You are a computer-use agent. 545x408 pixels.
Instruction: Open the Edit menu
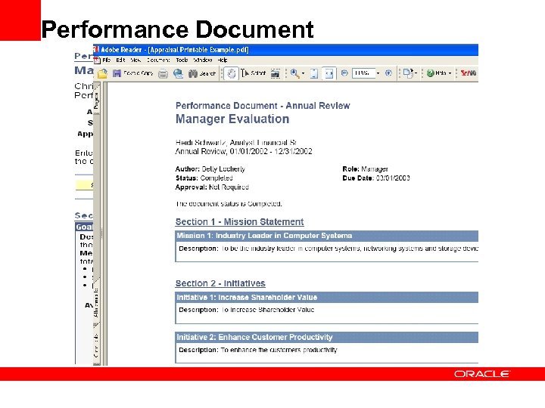[x=120, y=60]
